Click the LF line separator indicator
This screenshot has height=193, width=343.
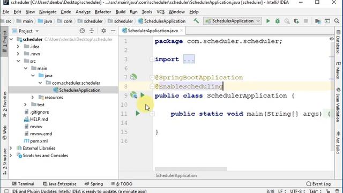[282, 191]
